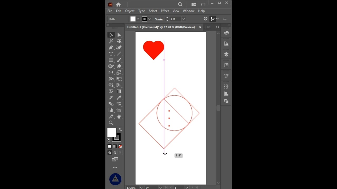Viewport: 337px width, 189px height.
Task: Open the Object menu
Action: pyautogui.click(x=130, y=11)
